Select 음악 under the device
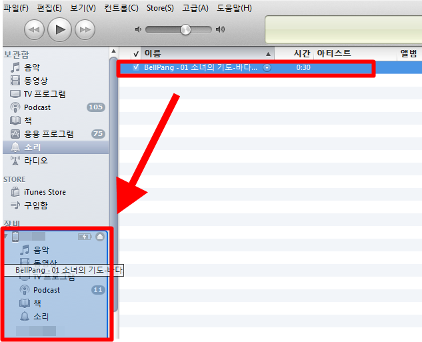 pyautogui.click(x=56, y=250)
